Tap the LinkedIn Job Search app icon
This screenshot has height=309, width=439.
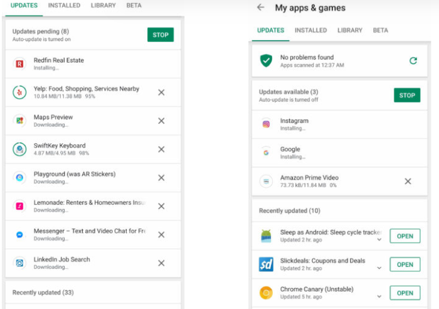pyautogui.click(x=19, y=263)
